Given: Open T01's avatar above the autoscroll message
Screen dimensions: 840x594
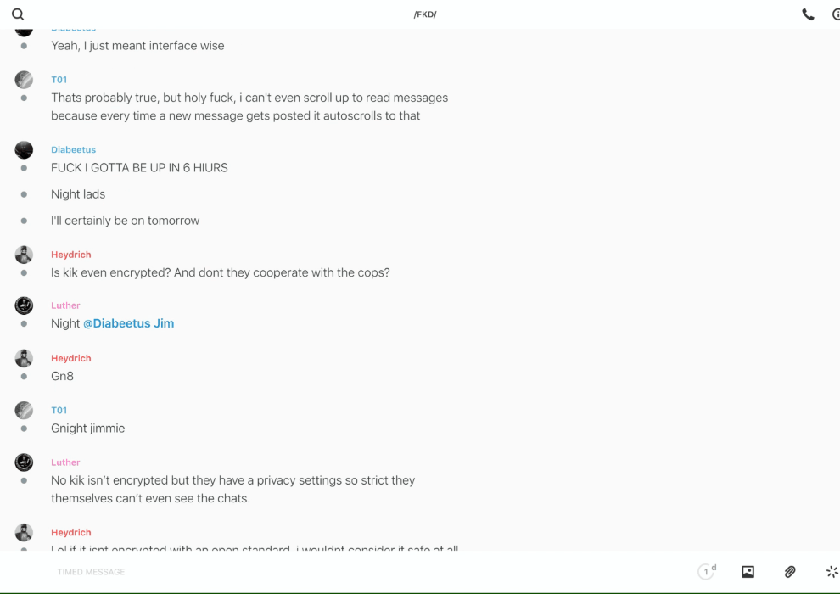Looking at the screenshot, I should point(24,80).
